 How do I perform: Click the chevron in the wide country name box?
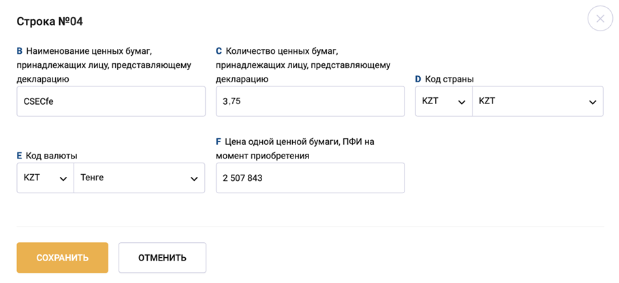point(592,101)
